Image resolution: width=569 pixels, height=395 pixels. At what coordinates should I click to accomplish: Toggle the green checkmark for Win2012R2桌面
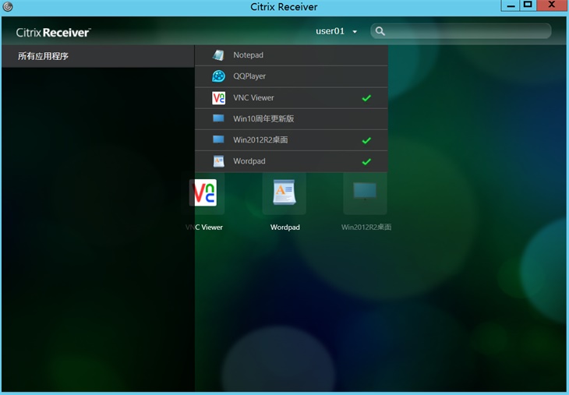[x=366, y=140]
